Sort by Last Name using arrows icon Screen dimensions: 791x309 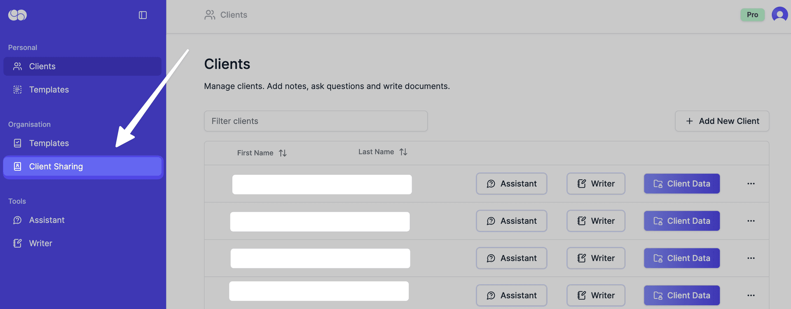pos(403,152)
